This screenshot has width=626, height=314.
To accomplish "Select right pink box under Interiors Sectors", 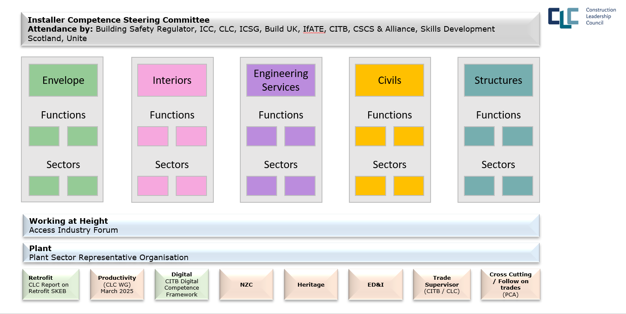I will click(191, 186).
